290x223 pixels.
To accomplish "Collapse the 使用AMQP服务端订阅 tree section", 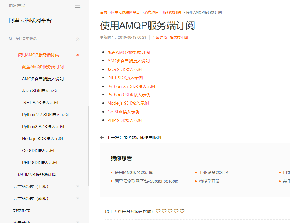I will click(x=78, y=55).
